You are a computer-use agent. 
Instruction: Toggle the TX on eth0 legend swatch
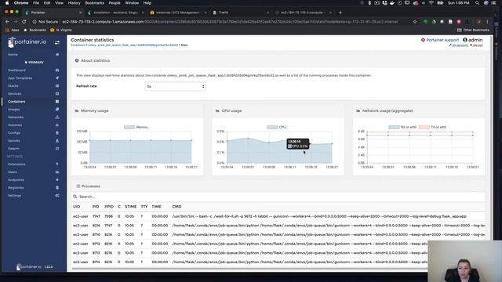coord(424,127)
